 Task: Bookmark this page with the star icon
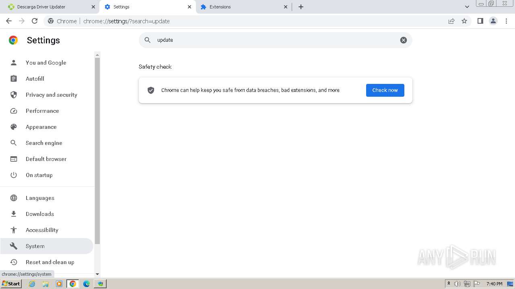(x=464, y=21)
